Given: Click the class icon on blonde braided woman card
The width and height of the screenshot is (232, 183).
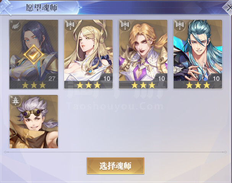Looking at the screenshot, I should [70, 25].
